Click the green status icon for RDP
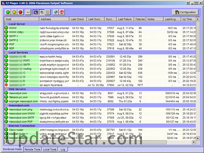The width and height of the screenshot is (204, 153). [x=6, y=48]
